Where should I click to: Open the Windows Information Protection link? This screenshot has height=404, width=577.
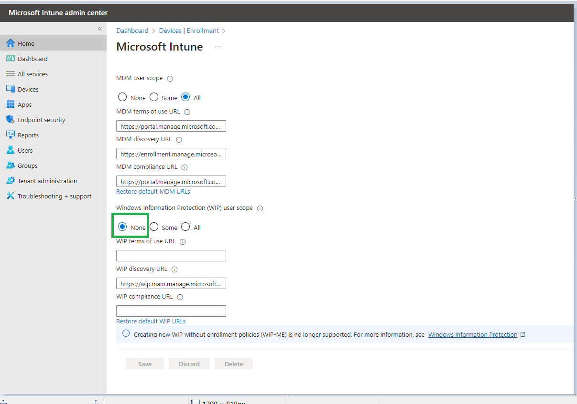pos(473,335)
